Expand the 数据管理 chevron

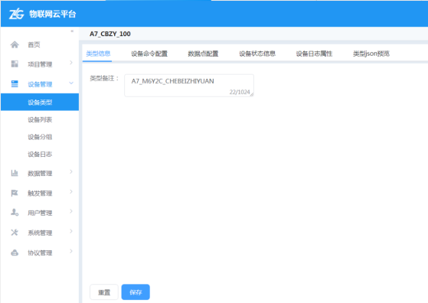71,171
